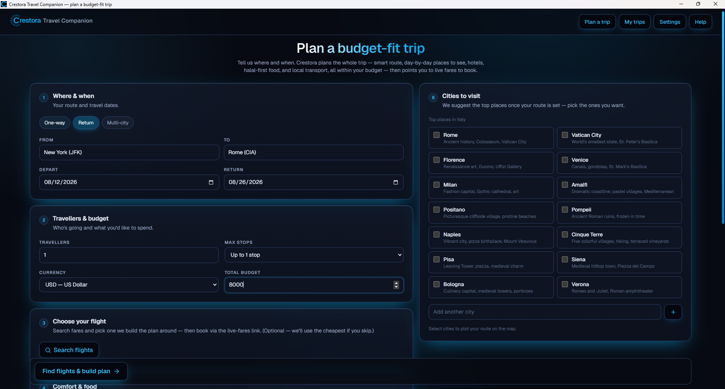The height and width of the screenshot is (389, 725).
Task: Select the Multi-city trip type
Action: point(118,123)
